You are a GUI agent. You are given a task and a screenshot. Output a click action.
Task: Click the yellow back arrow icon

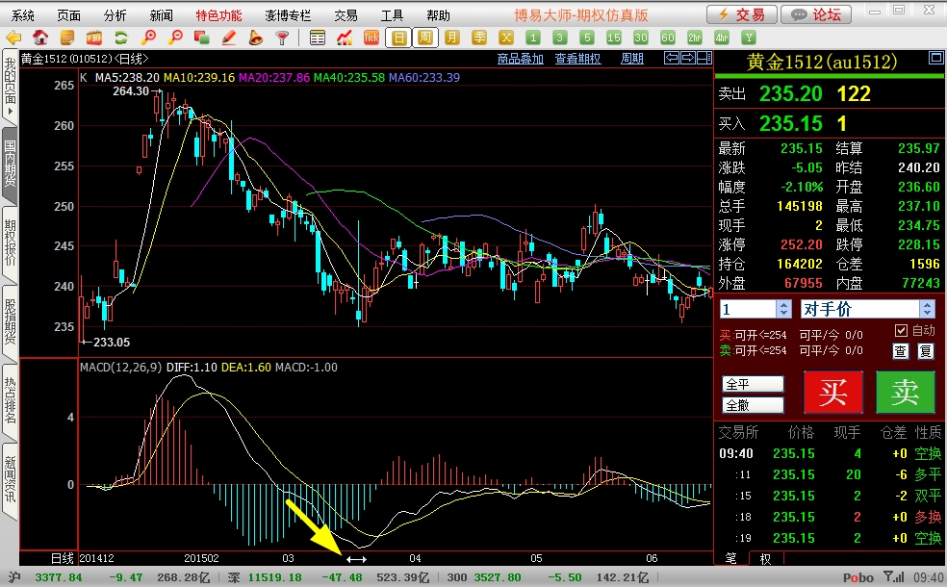14,38
